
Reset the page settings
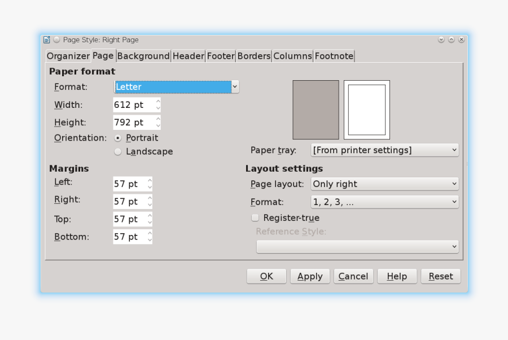click(440, 276)
